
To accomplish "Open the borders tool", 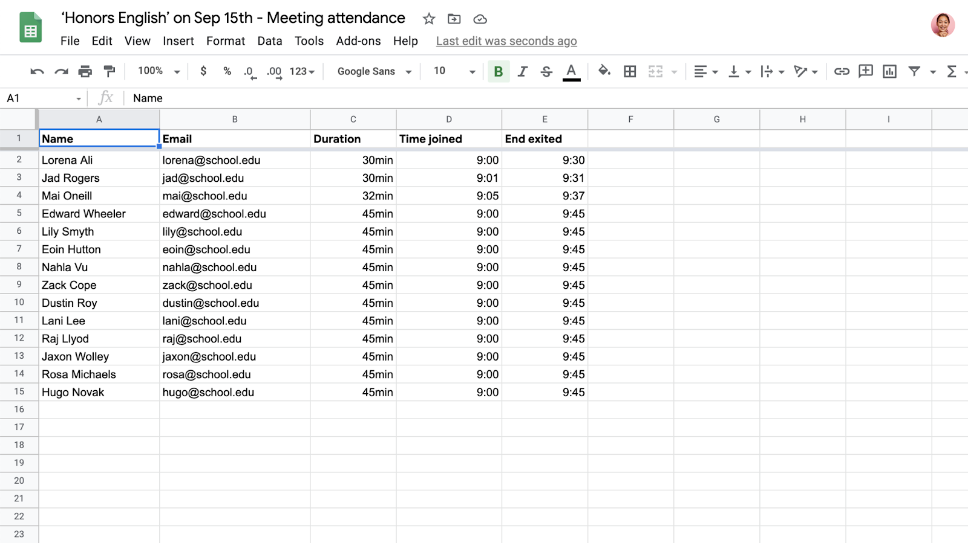I will [630, 71].
